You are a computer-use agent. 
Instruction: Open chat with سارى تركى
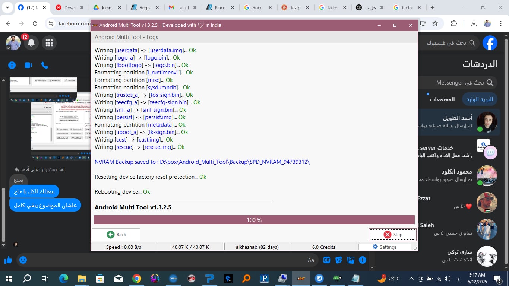click(458, 256)
